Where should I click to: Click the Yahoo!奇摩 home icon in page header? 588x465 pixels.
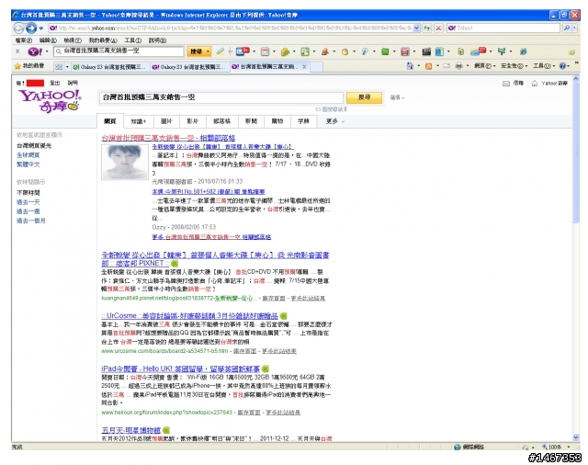click(535, 84)
